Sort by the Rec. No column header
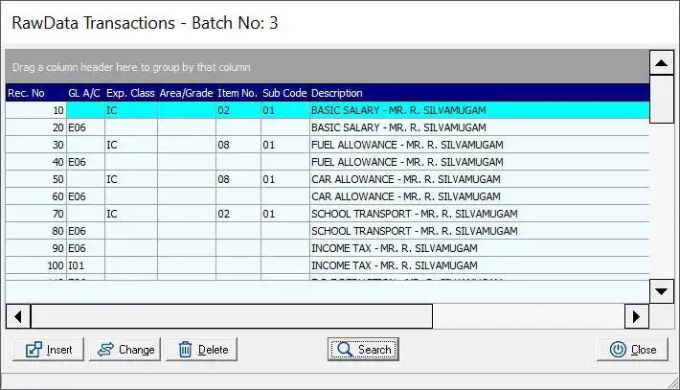This screenshot has height=390, width=680. point(36,93)
